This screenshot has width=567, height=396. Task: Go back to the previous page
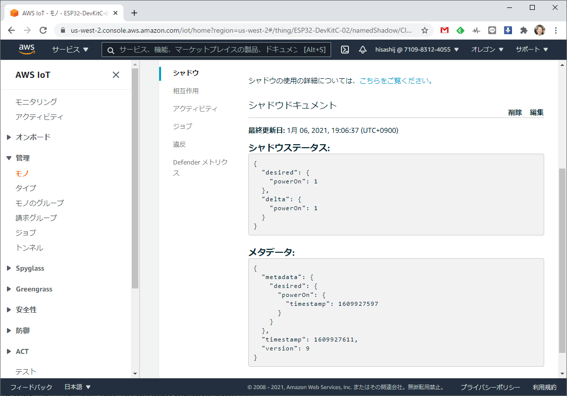(11, 30)
